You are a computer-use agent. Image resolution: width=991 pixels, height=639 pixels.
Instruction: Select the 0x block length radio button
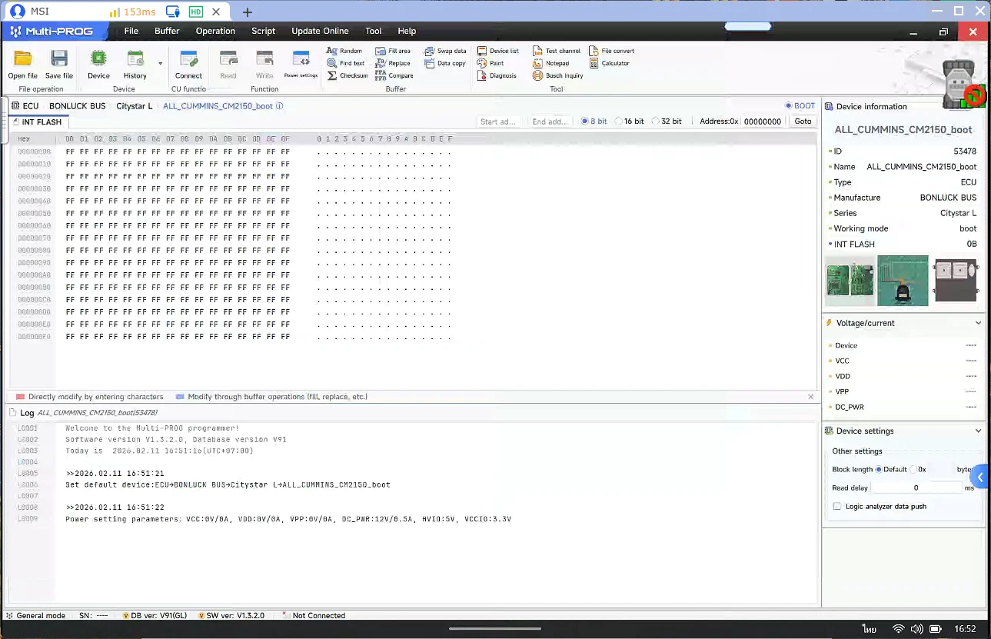coord(913,469)
